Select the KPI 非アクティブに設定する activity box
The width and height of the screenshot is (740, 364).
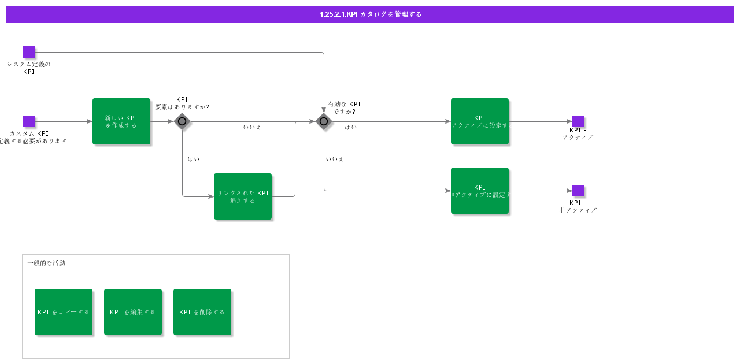click(480, 191)
